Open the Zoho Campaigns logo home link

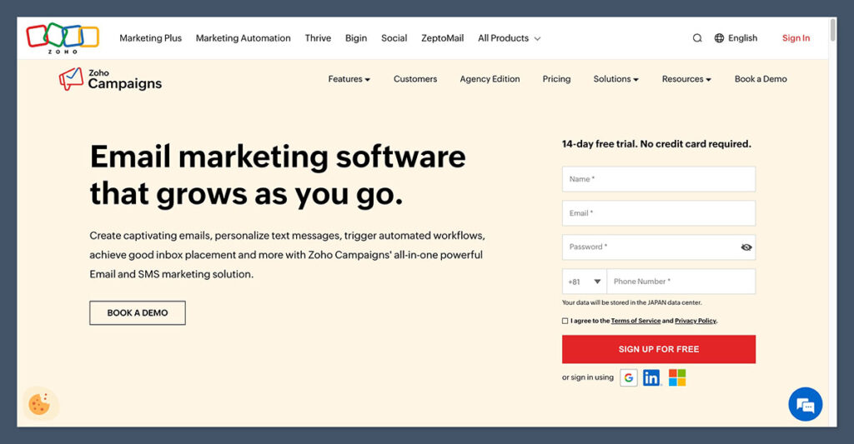click(x=111, y=79)
